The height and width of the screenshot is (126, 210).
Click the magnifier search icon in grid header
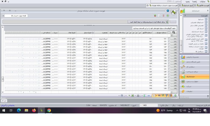coord(174,32)
